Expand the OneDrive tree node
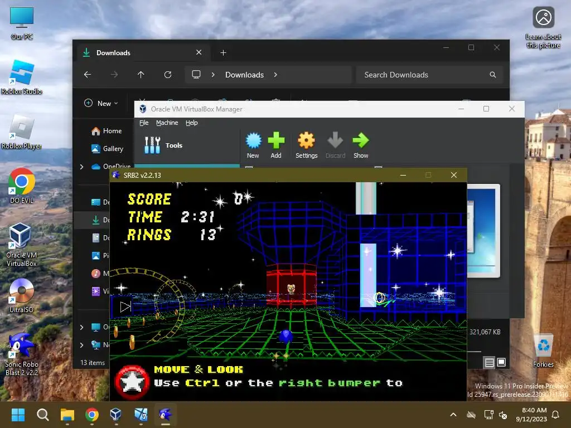 point(81,167)
